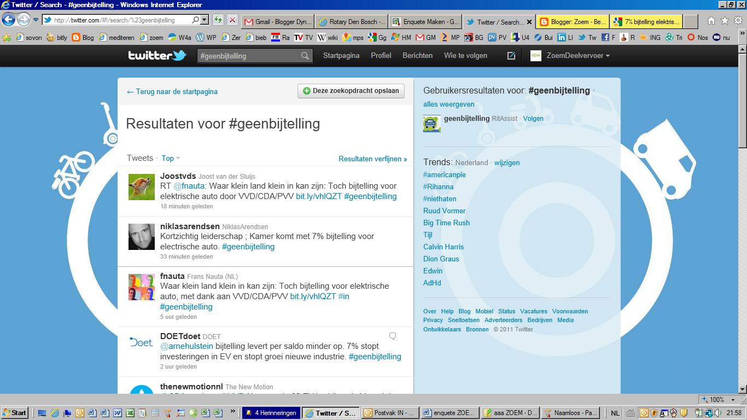Open the Top tweets filter dropdown
This screenshot has width=747, height=420.
click(171, 158)
